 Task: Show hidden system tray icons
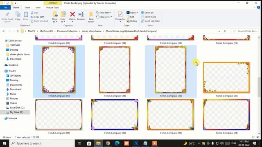199,143
